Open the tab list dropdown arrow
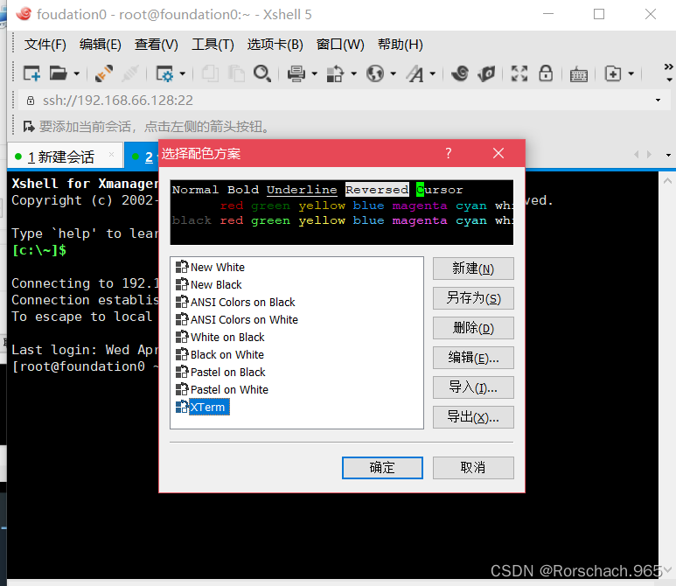 coord(668,155)
